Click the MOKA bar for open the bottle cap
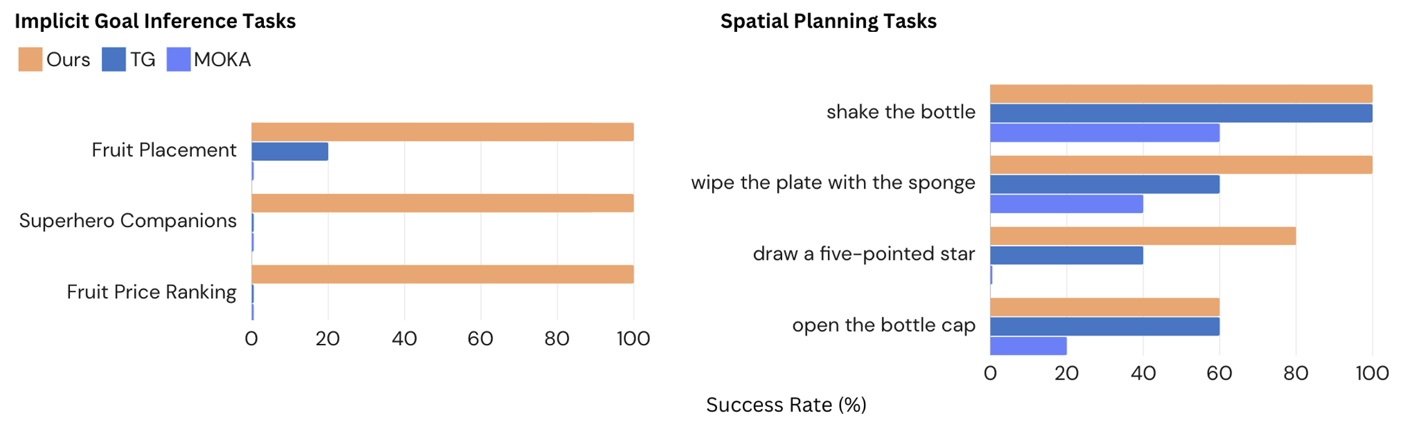The height and width of the screenshot is (427, 1408). click(1028, 346)
